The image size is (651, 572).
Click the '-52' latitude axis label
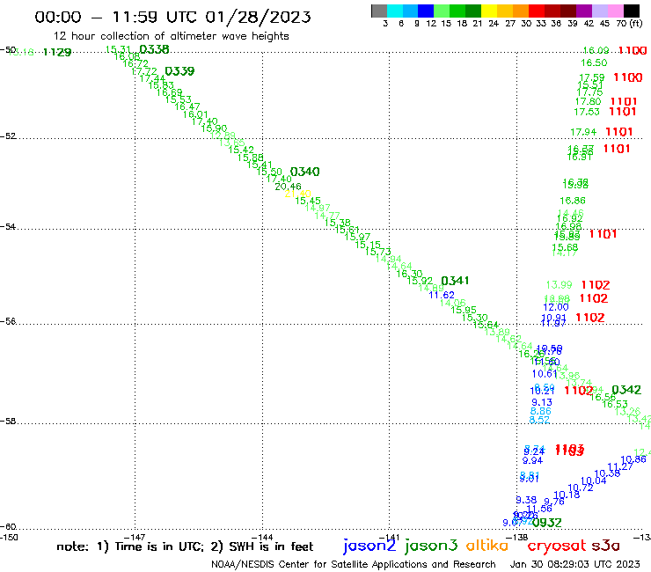[8, 136]
